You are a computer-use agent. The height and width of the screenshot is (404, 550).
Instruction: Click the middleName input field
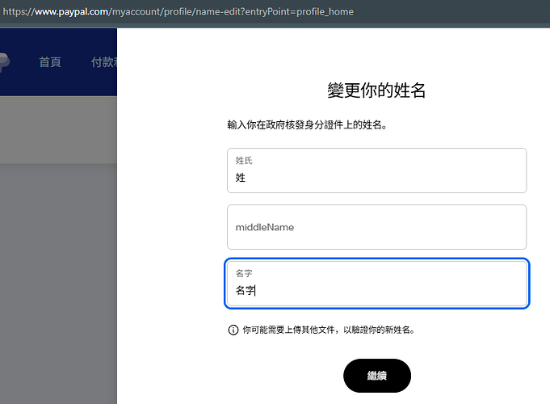[x=376, y=227]
